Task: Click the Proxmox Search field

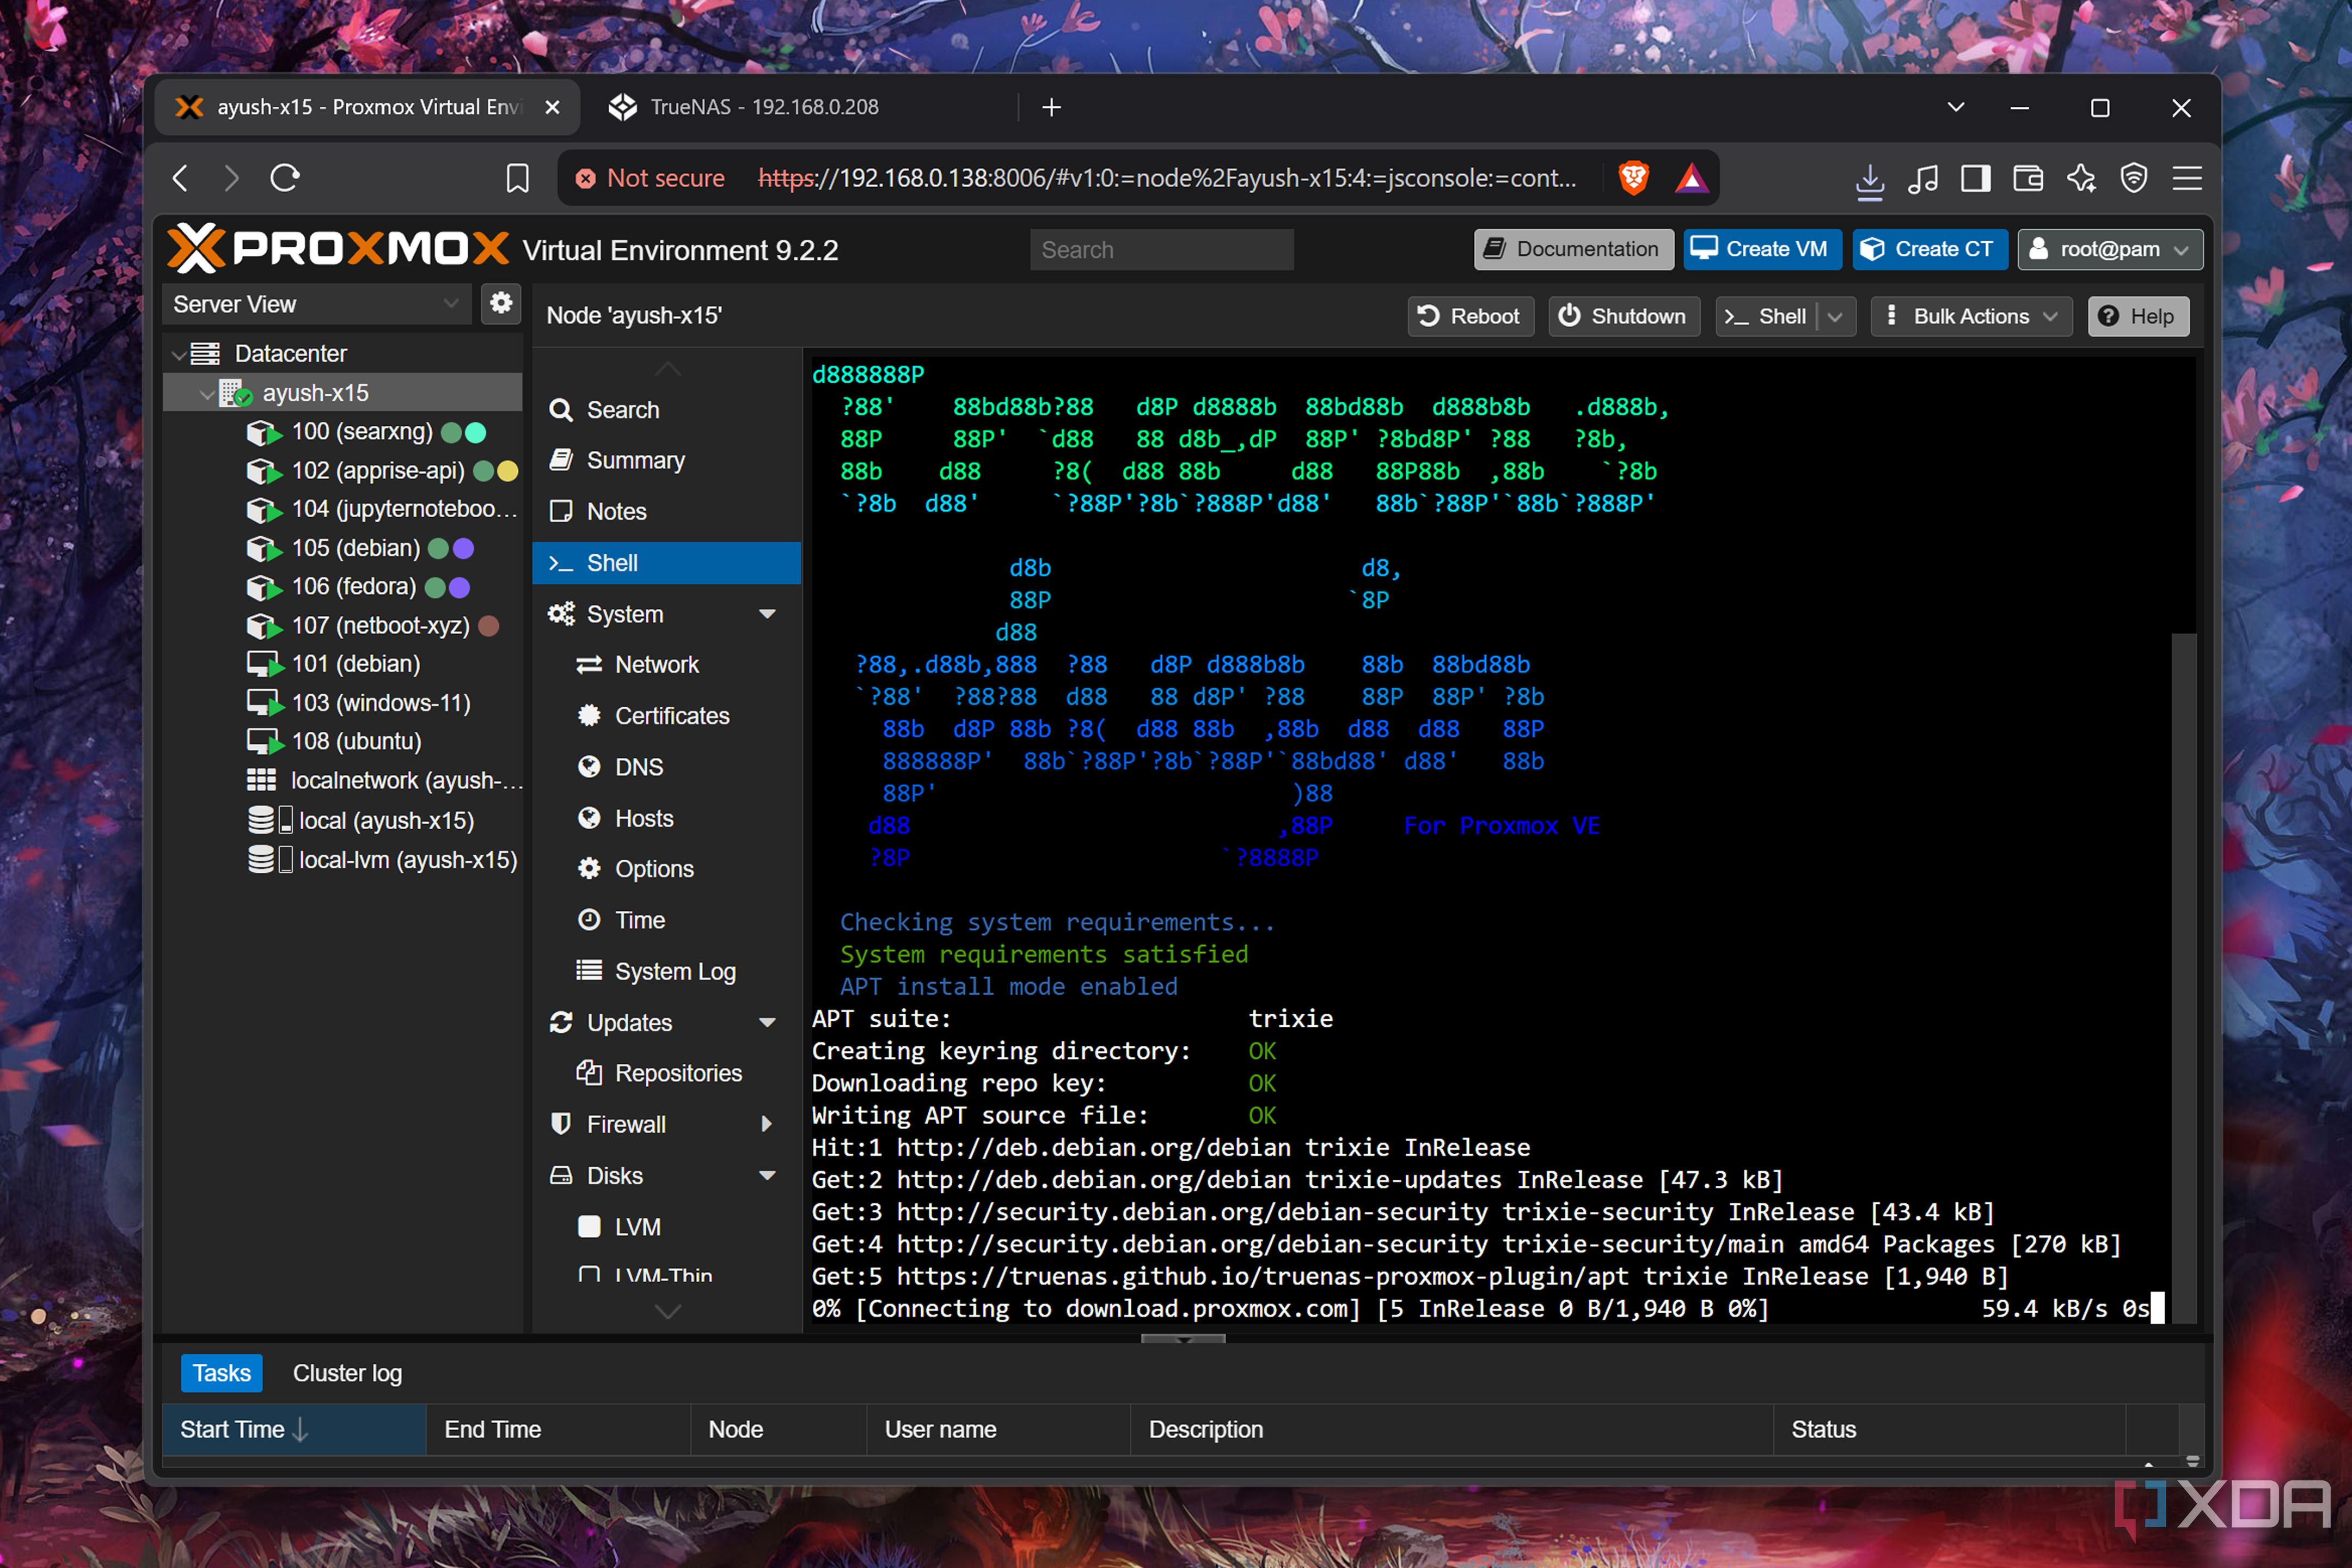Action: [1161, 250]
